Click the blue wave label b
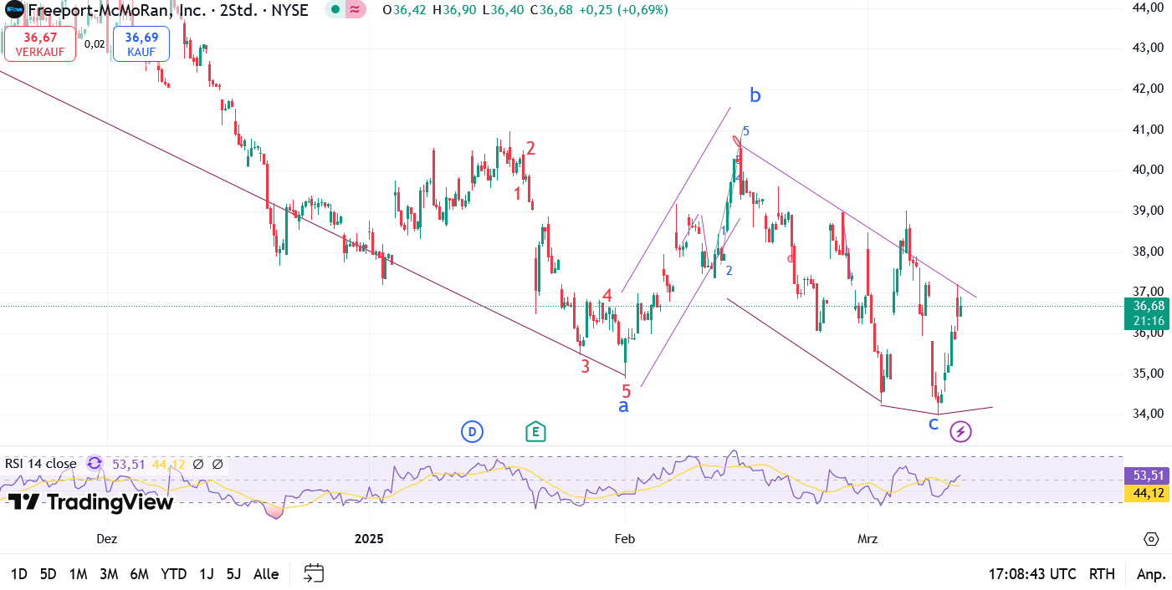The width and height of the screenshot is (1172, 590). coord(755,96)
